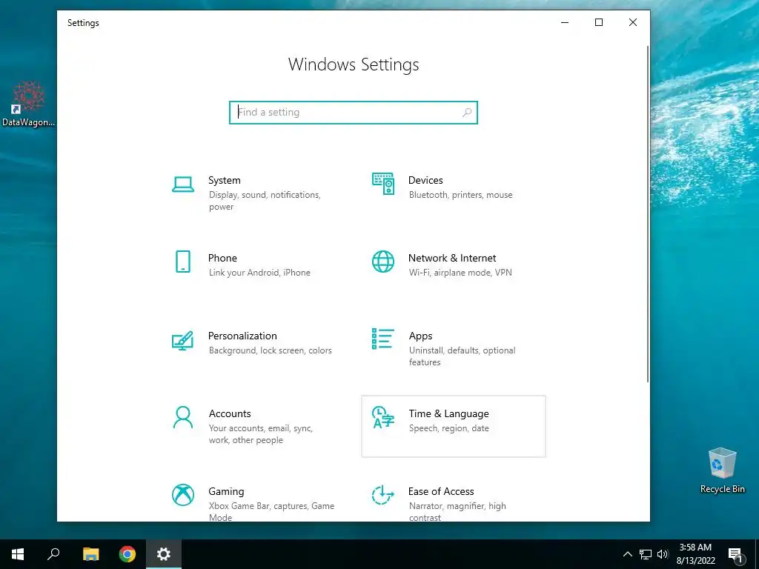
Task: Click the "Bluetooth, printers, mouse" description
Action: (x=461, y=195)
